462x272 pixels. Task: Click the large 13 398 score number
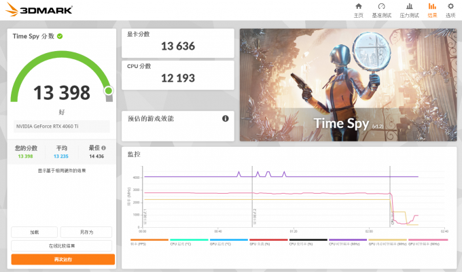click(x=62, y=92)
